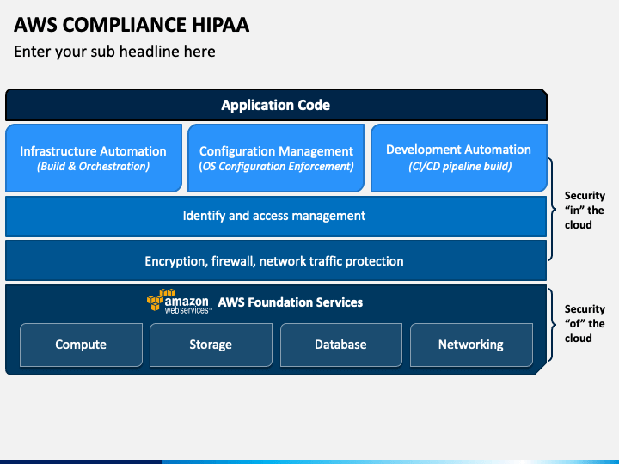
Task: Click the Configuration Management box
Action: (x=276, y=158)
